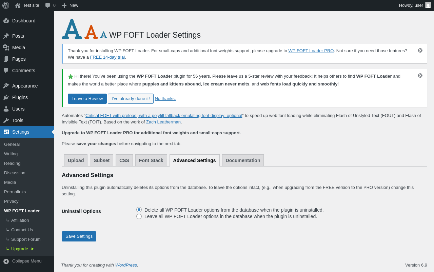Click the Plugins plug icon

click(x=6, y=97)
